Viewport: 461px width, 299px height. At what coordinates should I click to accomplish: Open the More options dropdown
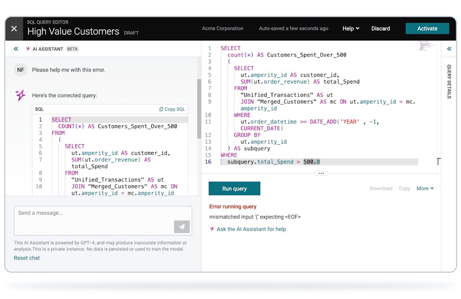click(425, 188)
